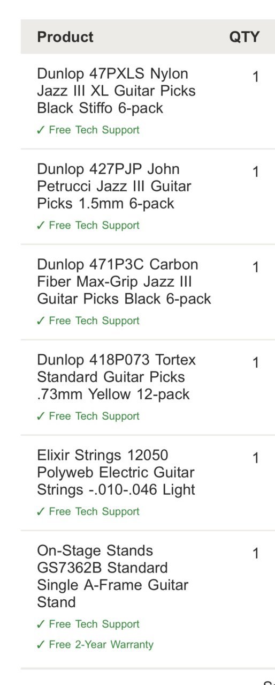Open On-Stage Stands GS7362B guitar stand item

coord(112,576)
